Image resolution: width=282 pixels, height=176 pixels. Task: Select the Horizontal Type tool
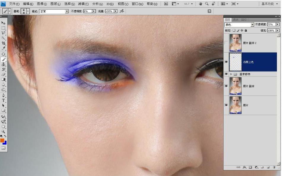tap(3, 100)
